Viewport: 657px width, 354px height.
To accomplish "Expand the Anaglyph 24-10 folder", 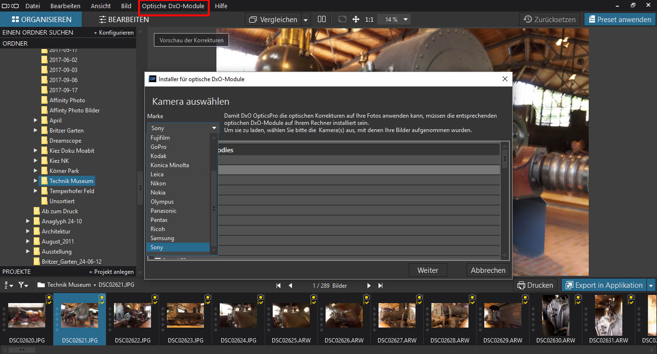I will [x=28, y=221].
